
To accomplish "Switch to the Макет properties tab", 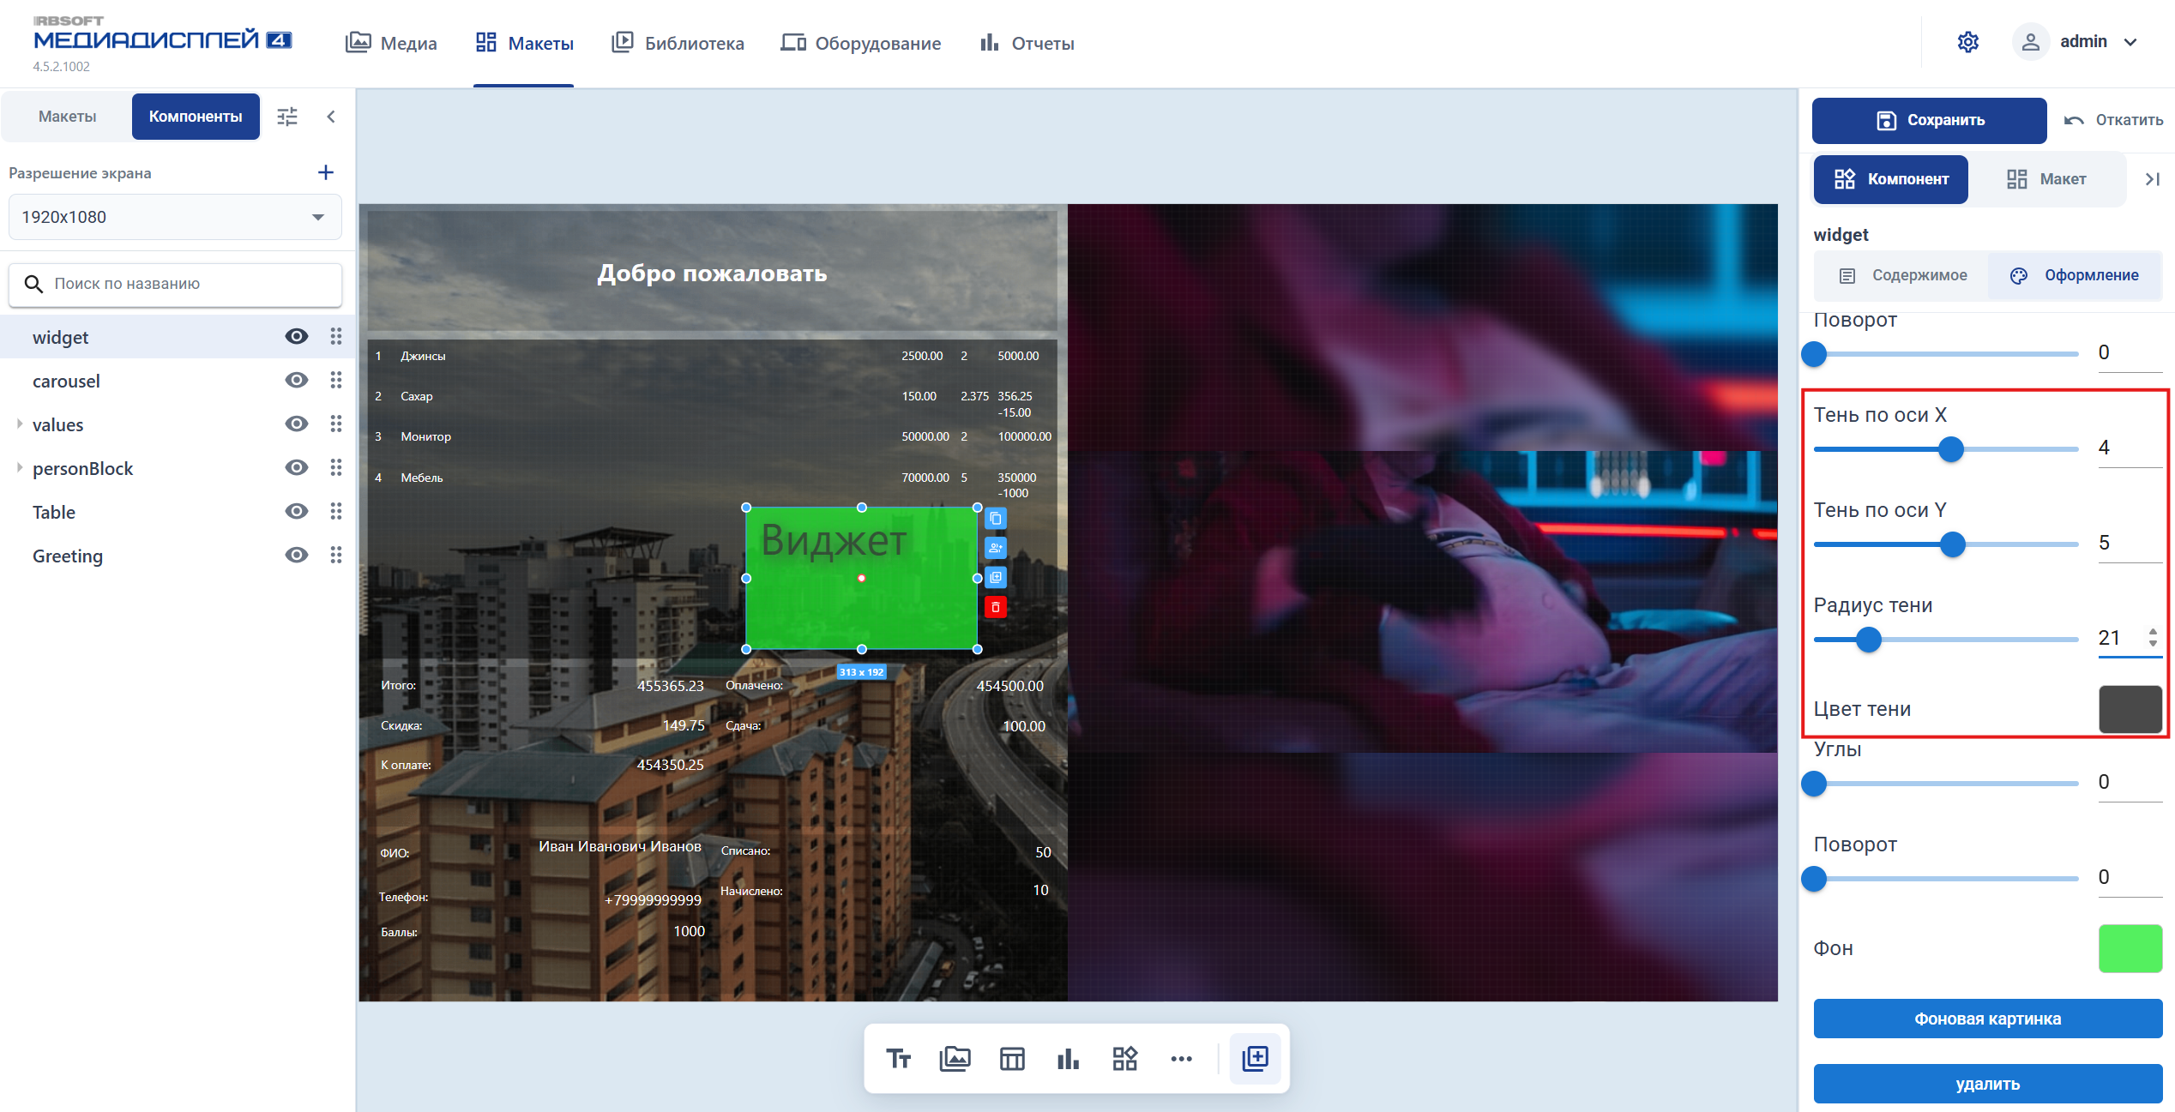I will [x=2046, y=179].
